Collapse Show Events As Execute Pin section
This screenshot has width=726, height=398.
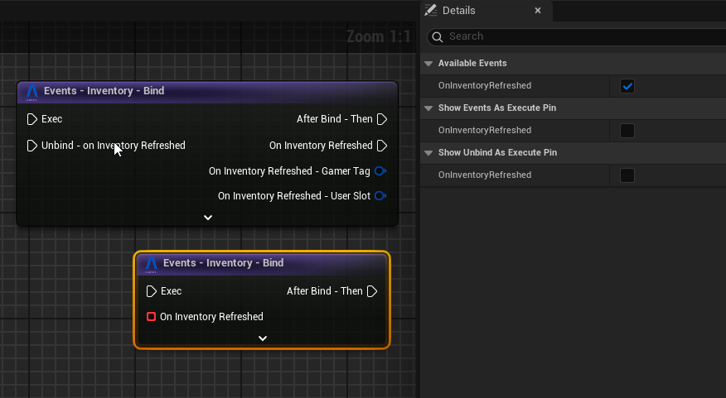coord(428,108)
